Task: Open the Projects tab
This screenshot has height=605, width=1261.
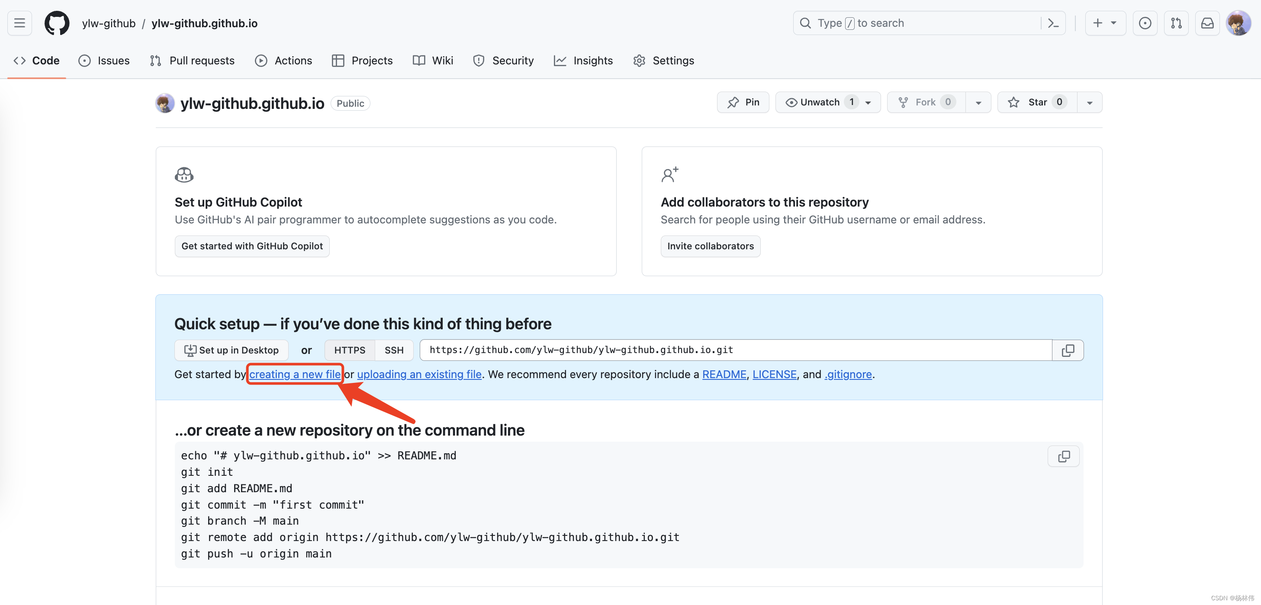Action: click(362, 60)
